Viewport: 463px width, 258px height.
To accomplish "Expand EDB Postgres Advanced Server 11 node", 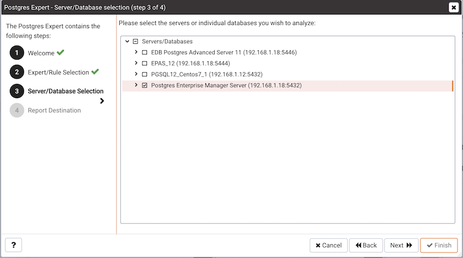I will (136, 52).
